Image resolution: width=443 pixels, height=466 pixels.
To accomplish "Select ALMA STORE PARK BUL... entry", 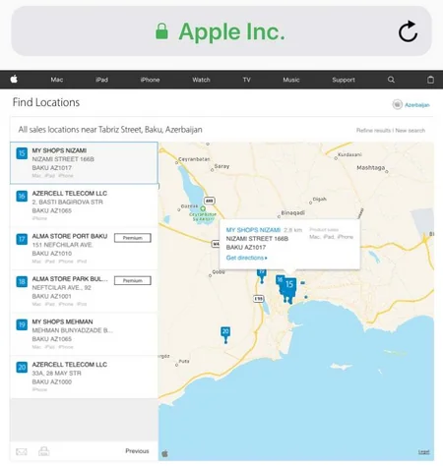I will pyautogui.click(x=84, y=291).
